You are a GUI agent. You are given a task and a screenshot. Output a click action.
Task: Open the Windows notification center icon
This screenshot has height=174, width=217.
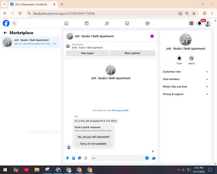(x=210, y=170)
